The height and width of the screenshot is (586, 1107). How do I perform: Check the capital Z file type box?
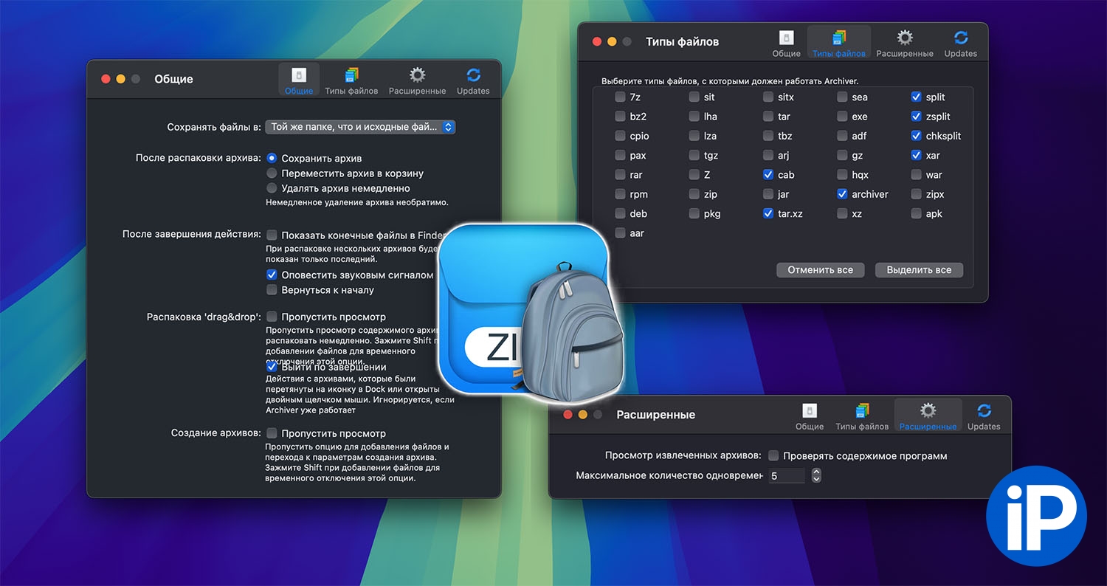[694, 175]
